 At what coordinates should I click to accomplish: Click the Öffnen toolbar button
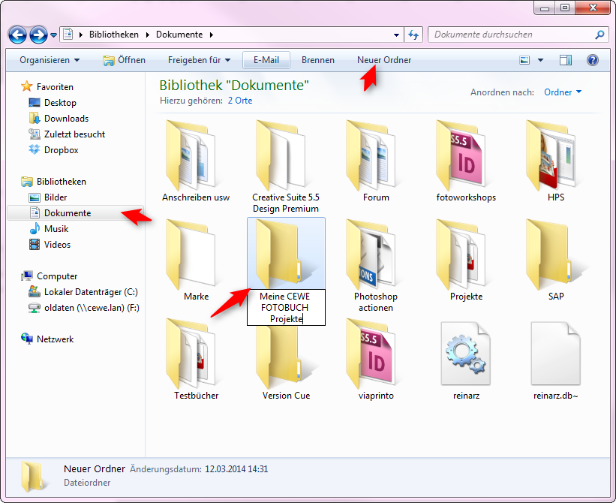click(x=124, y=60)
